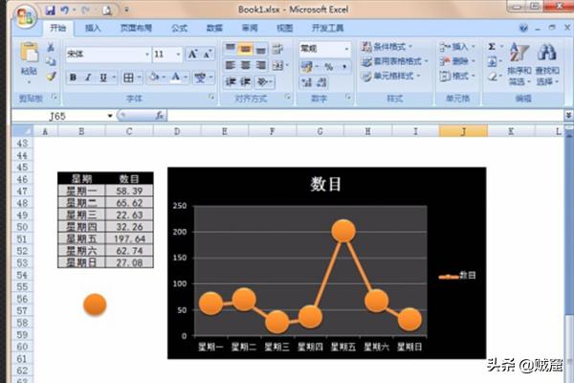Copy selection using Copy icon
Screen dimensions: 574x383
(51, 61)
